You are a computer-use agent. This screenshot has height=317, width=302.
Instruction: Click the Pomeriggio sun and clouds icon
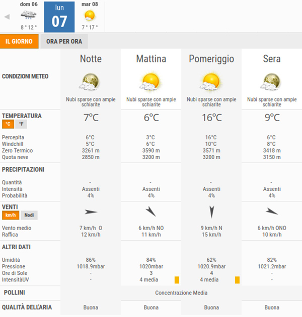[x=210, y=81]
